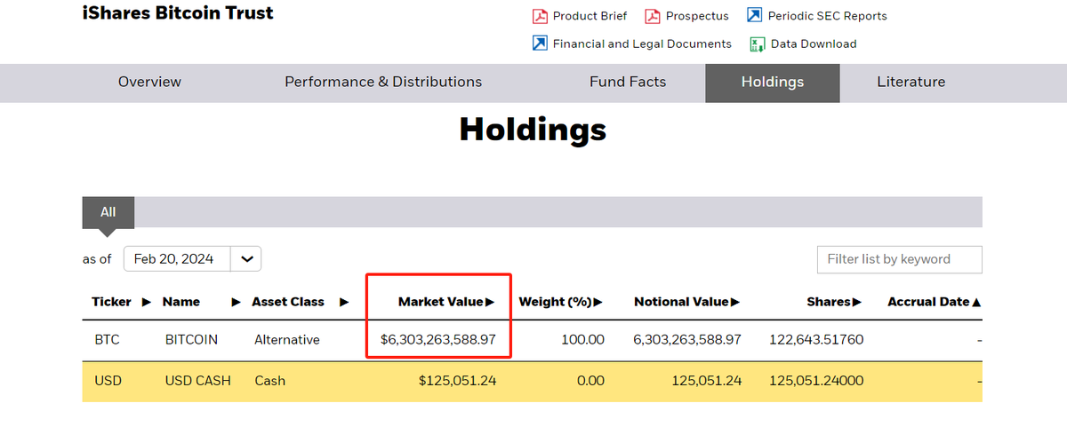This screenshot has height=427, width=1067.
Task: Sort by Asset Class column arrow
Action: (x=344, y=302)
